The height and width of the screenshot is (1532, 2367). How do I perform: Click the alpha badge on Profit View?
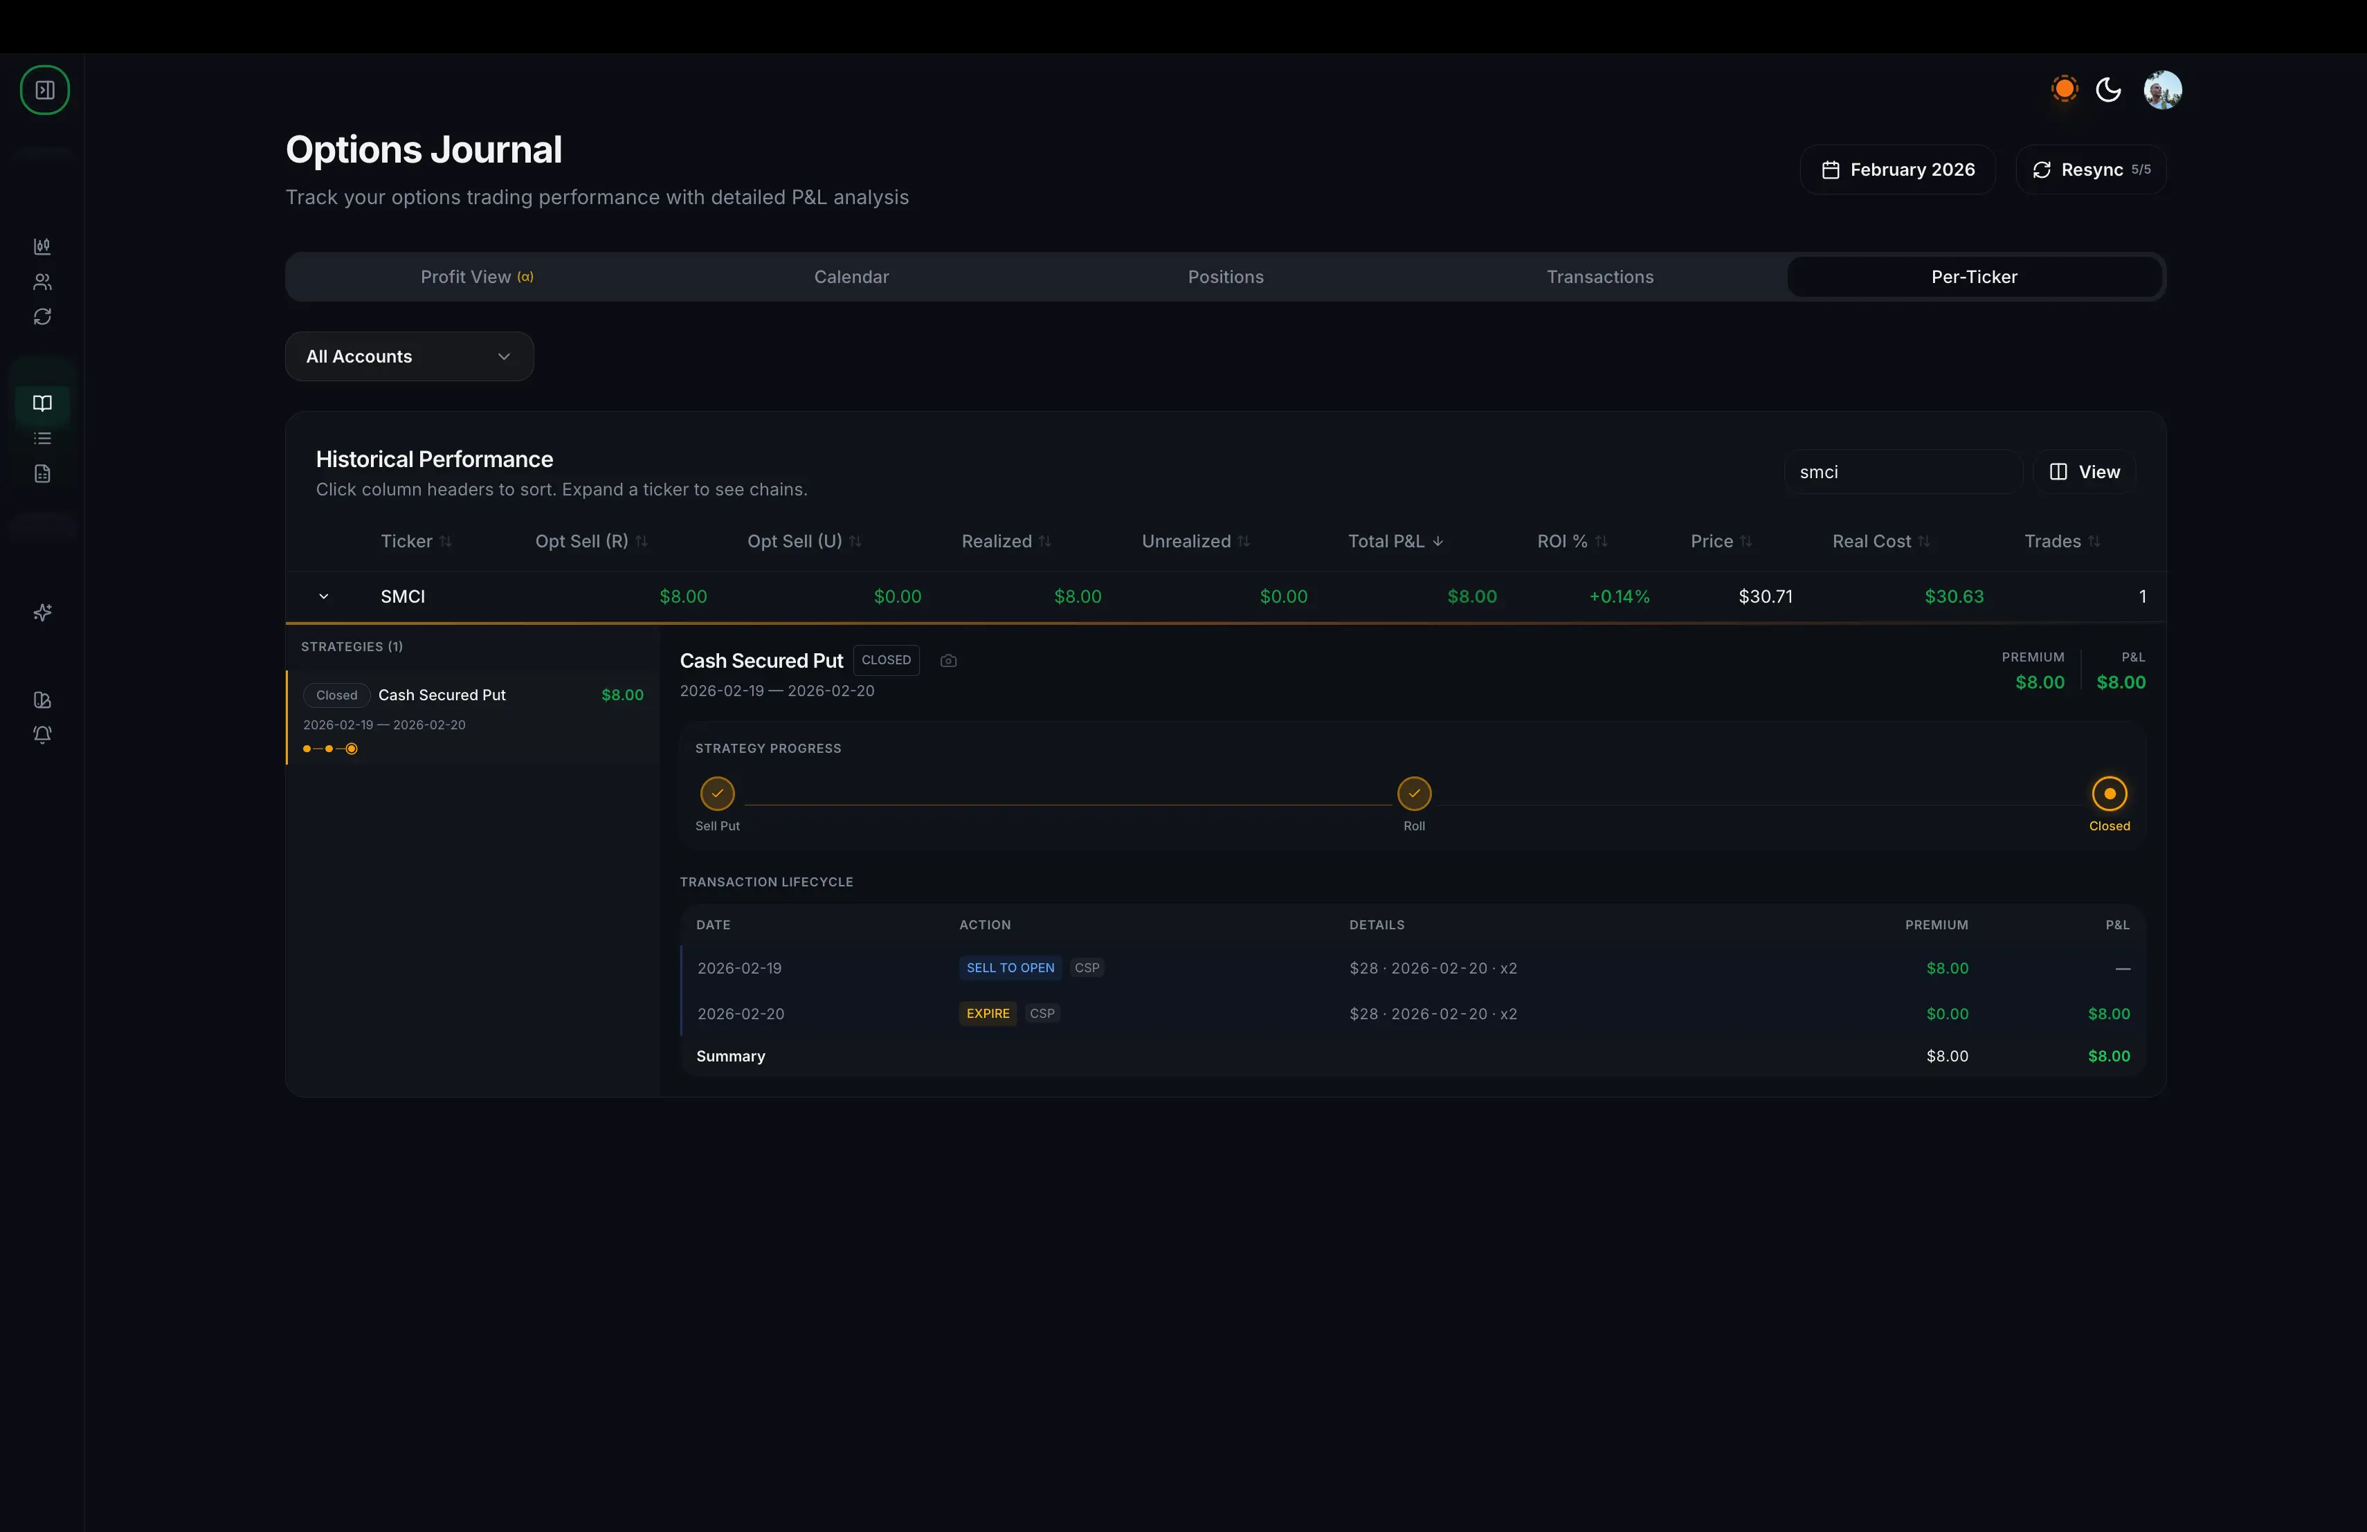[525, 277]
